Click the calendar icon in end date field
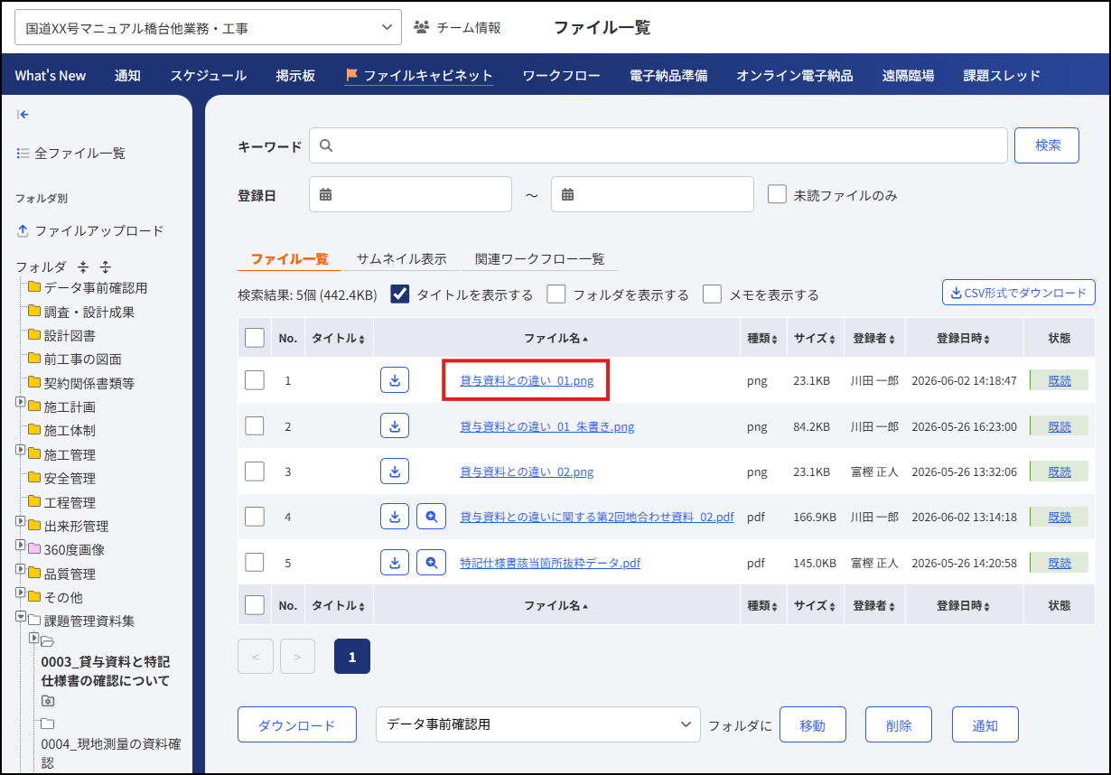This screenshot has height=775, width=1111. pyautogui.click(x=568, y=194)
